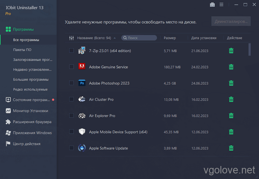
Task: Select the Adobe Photoshop 2023 row name
Action: (x=109, y=83)
